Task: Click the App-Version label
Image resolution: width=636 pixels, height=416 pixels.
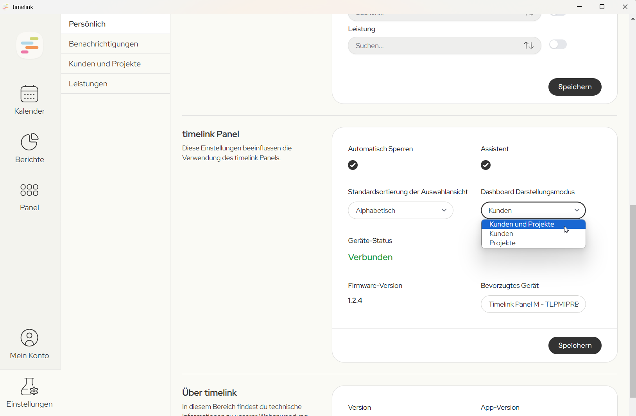Action: tap(500, 407)
